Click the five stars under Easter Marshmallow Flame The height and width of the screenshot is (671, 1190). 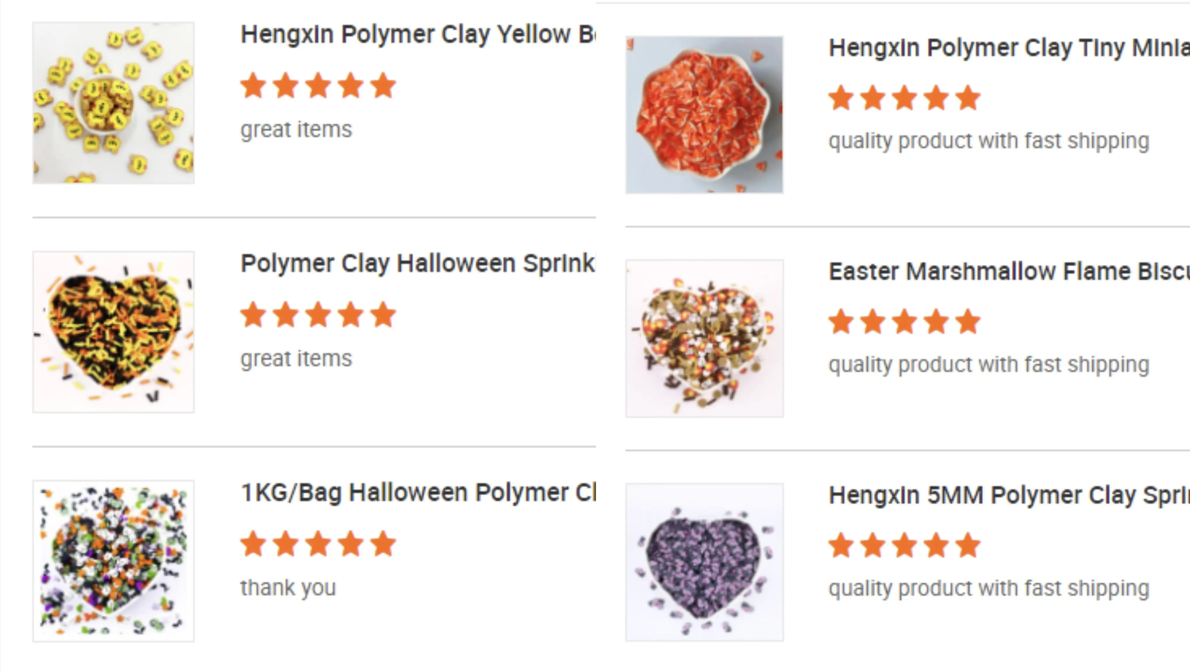pyautogui.click(x=904, y=322)
